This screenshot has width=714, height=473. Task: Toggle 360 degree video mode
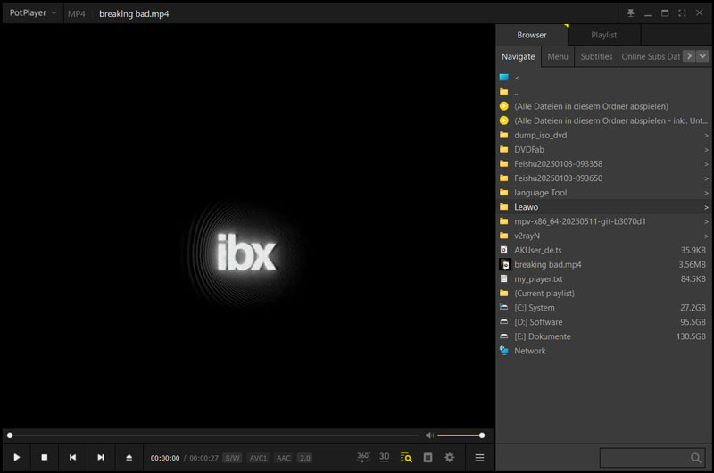click(x=363, y=457)
